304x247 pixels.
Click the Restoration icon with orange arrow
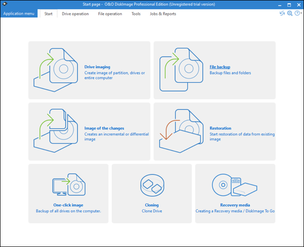(x=181, y=131)
